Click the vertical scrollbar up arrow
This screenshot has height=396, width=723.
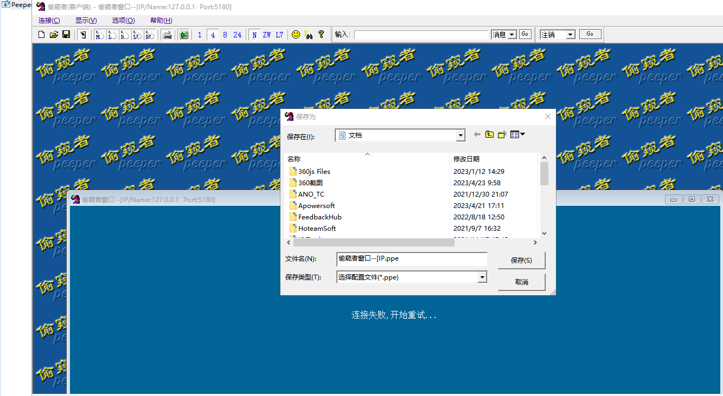tap(545, 157)
